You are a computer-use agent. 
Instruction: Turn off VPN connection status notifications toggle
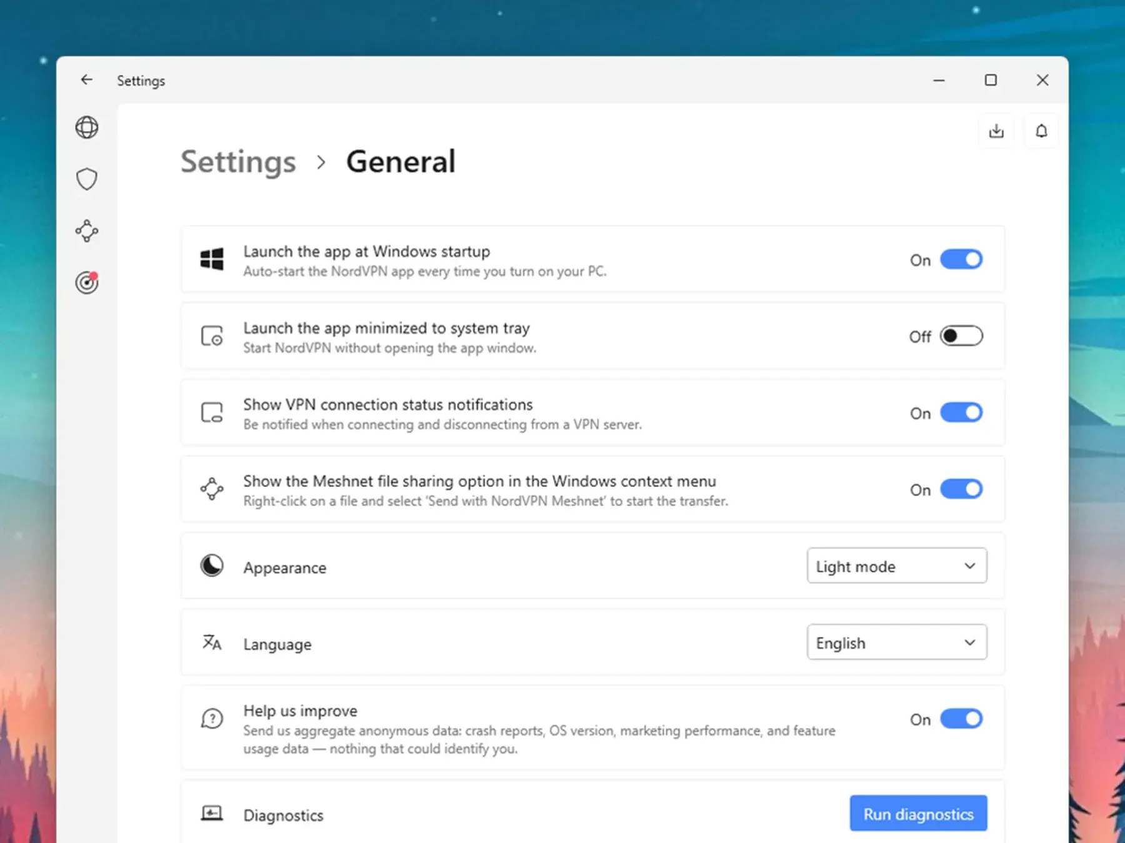point(961,412)
